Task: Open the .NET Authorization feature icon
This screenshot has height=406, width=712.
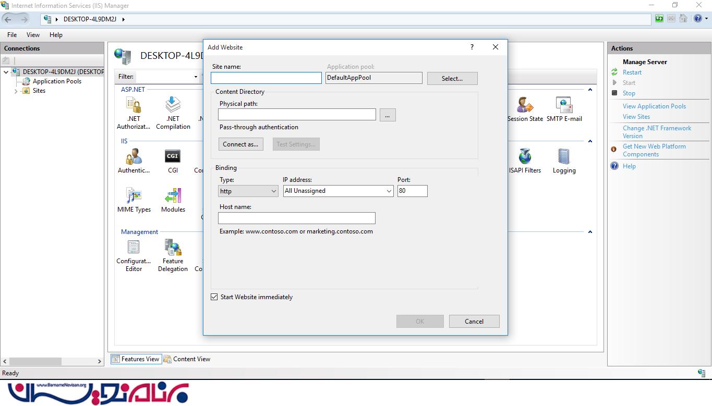Action: coord(134,106)
